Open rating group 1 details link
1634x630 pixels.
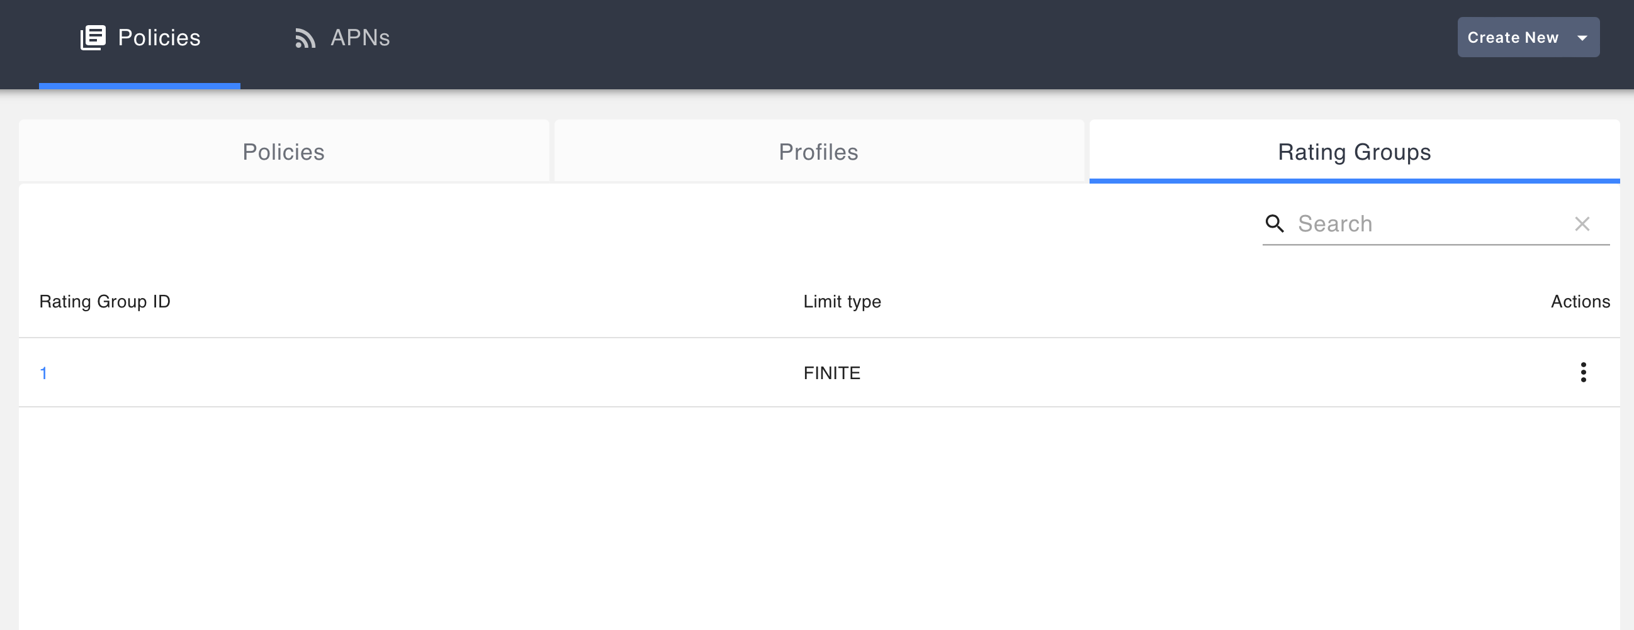pyautogui.click(x=44, y=373)
